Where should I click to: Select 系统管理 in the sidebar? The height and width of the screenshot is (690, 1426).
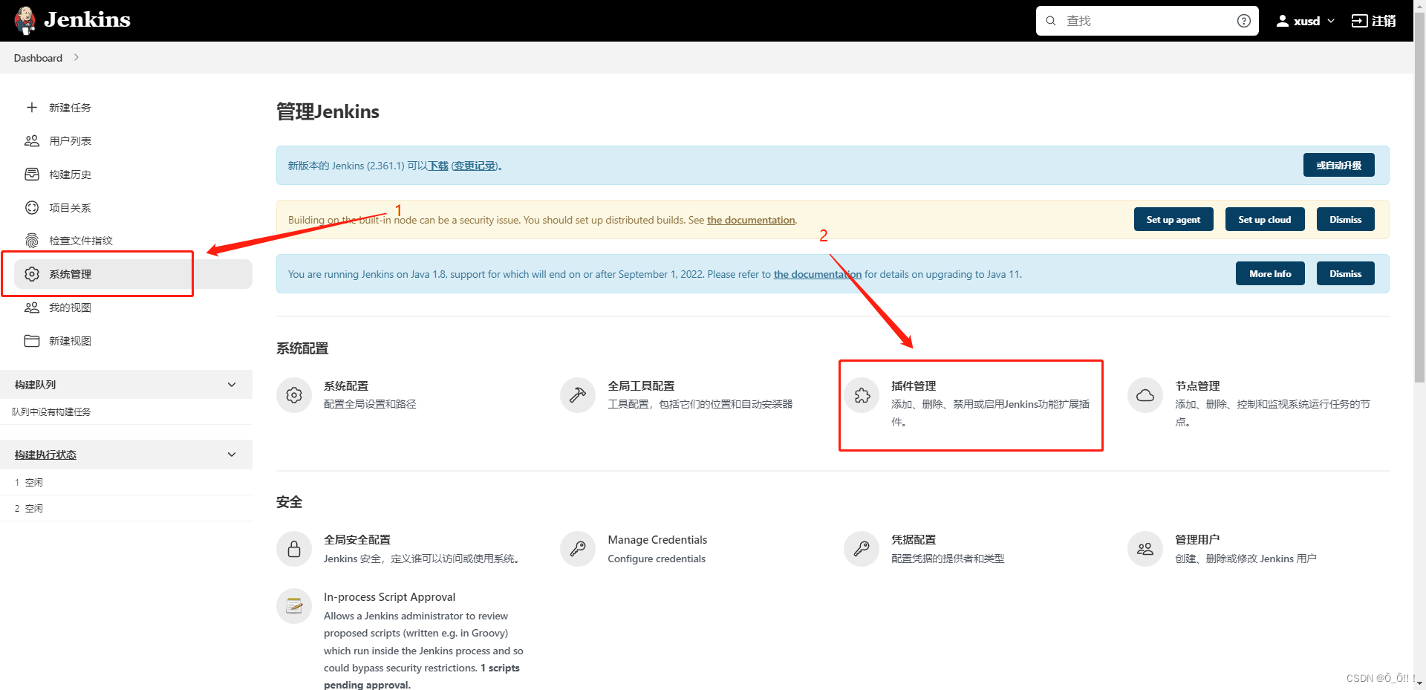click(x=133, y=274)
